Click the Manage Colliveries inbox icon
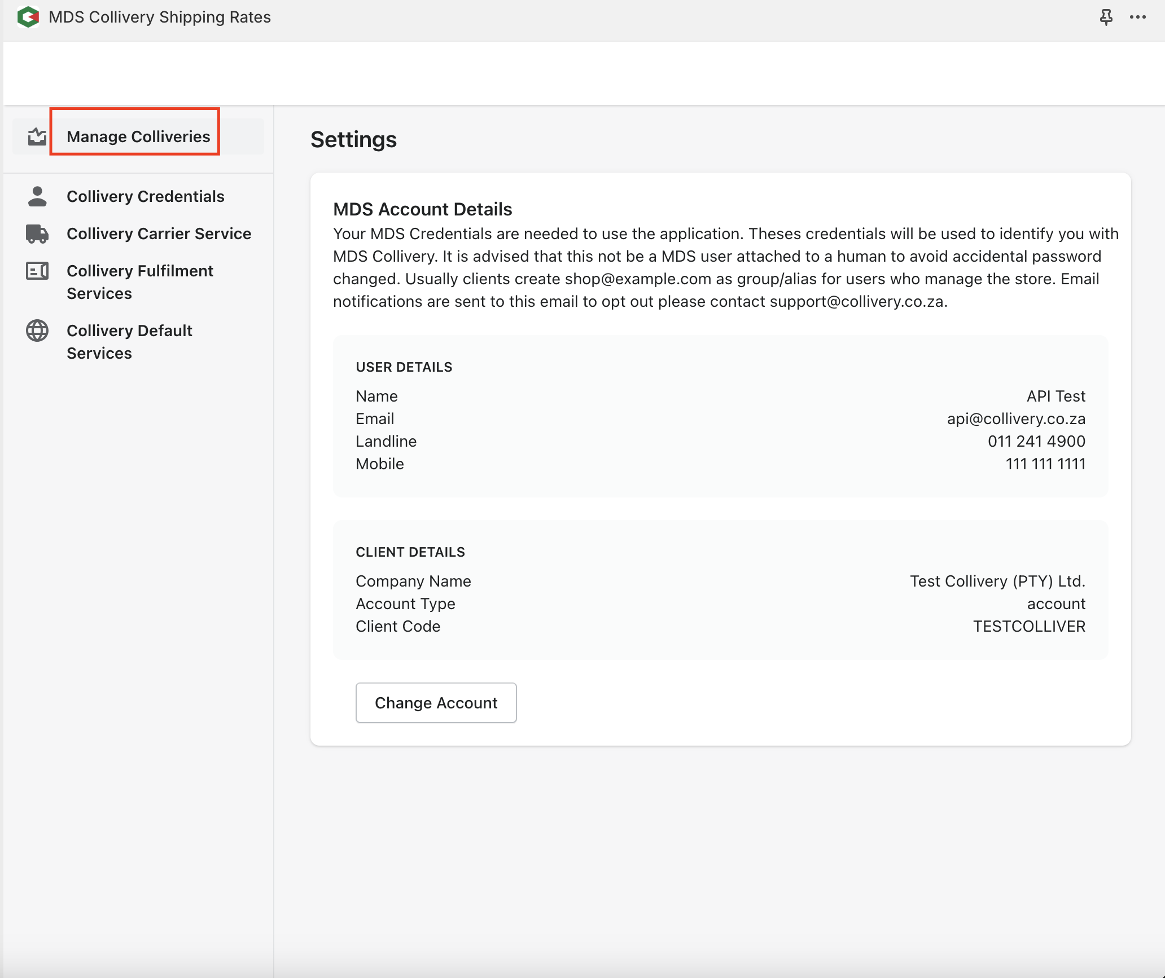Screen dimensions: 1165x978 coord(37,136)
